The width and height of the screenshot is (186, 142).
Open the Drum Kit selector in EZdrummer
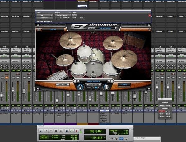tap(53, 30)
